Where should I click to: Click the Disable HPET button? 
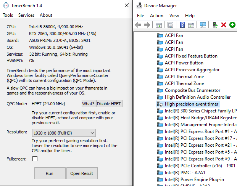click(109, 104)
